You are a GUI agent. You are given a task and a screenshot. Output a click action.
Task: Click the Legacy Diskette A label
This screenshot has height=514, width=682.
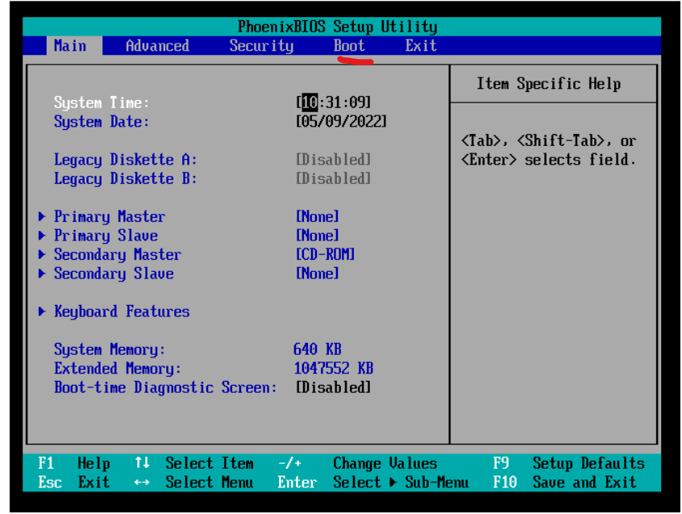[125, 160]
